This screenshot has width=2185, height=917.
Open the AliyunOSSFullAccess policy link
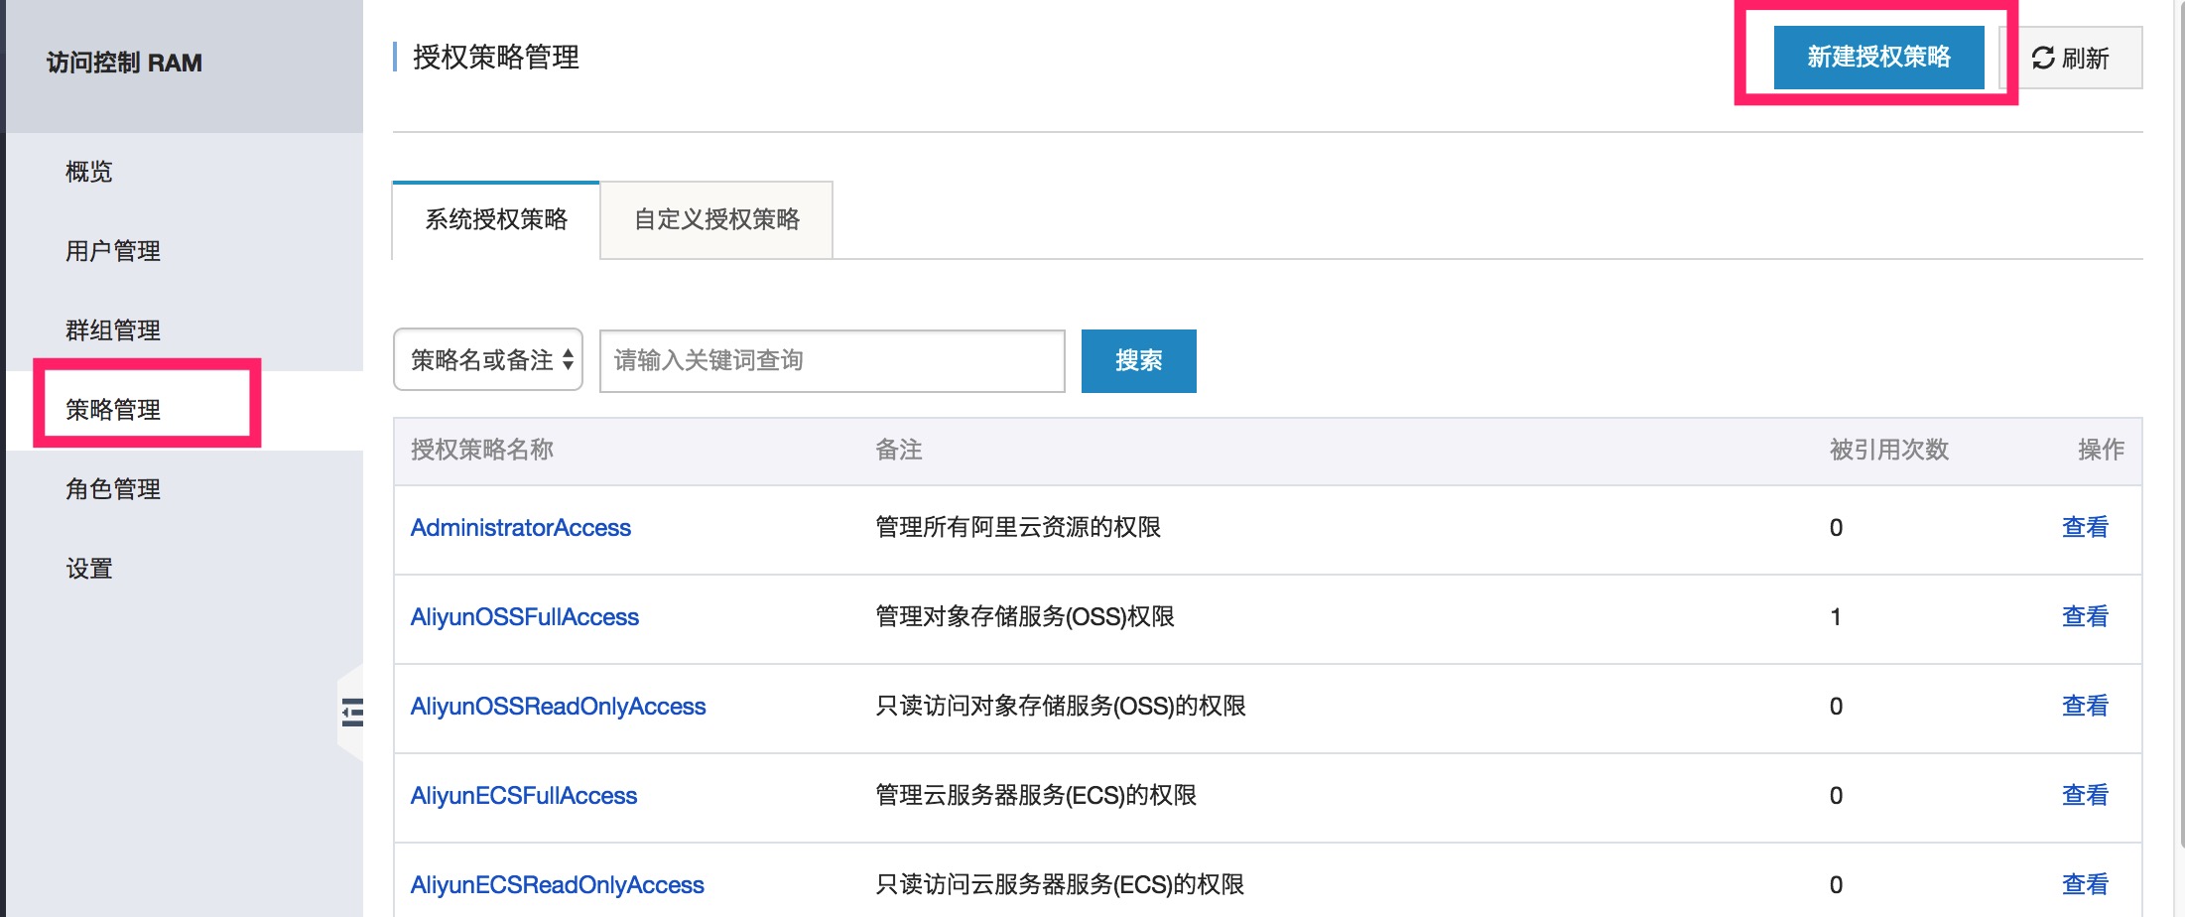pyautogui.click(x=525, y=617)
